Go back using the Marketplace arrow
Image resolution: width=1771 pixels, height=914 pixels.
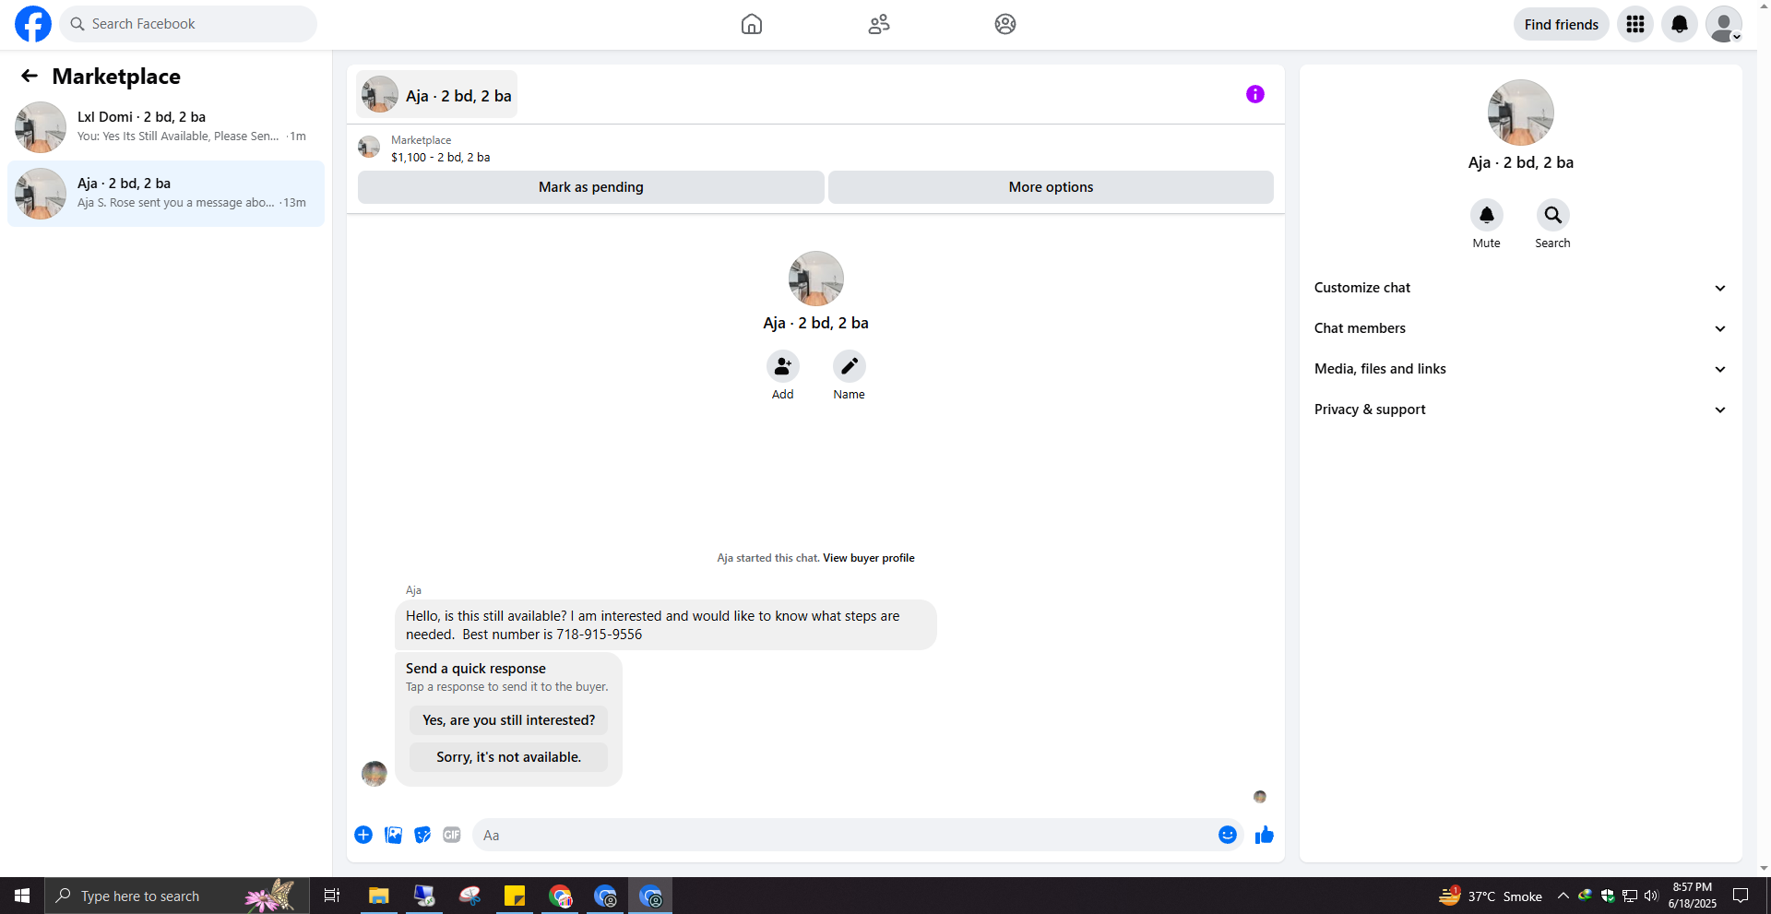coord(30,76)
